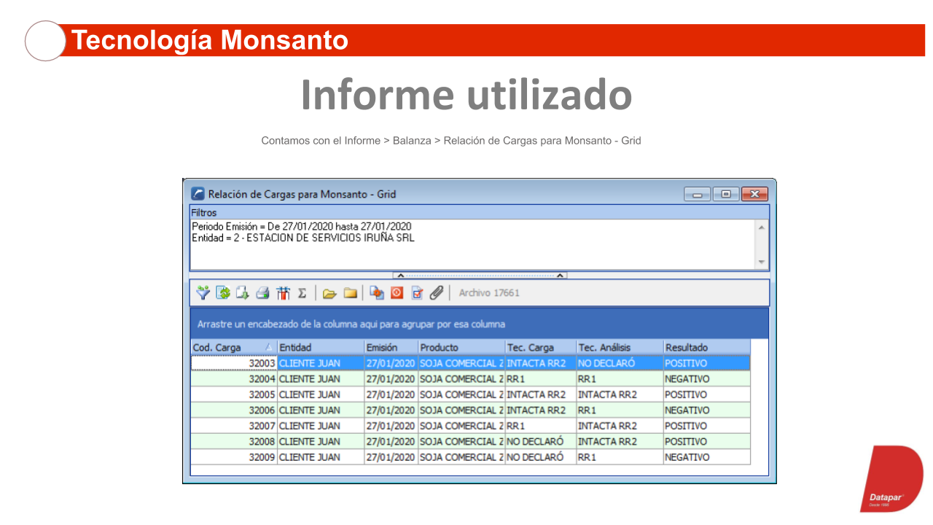This screenshot has width=933, height=525.
Task: Click the Resultado column header
Action: pyautogui.click(x=706, y=348)
